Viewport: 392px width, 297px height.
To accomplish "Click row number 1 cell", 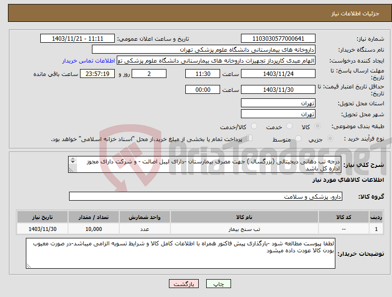I will (376, 229).
